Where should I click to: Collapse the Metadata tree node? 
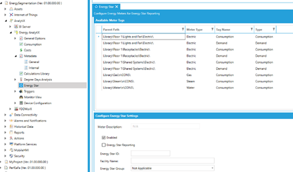(16, 56)
